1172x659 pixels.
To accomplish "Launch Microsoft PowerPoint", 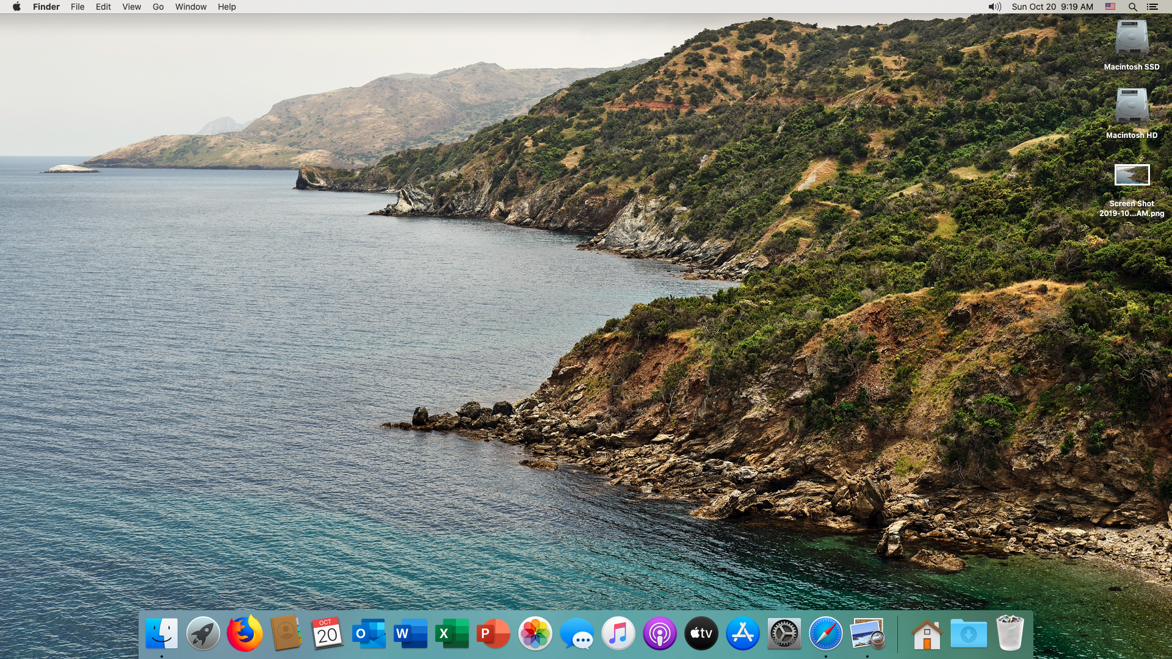I will click(493, 634).
